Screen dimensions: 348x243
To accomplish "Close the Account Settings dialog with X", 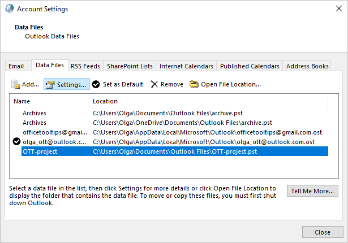I will pos(339,8).
